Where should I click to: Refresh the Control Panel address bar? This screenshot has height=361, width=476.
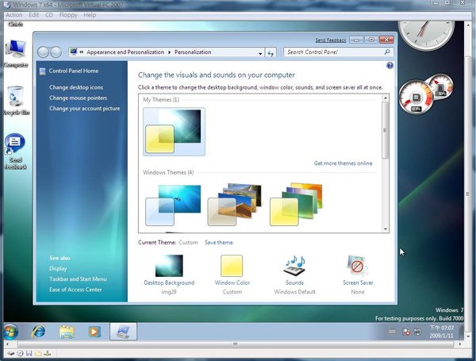point(271,53)
